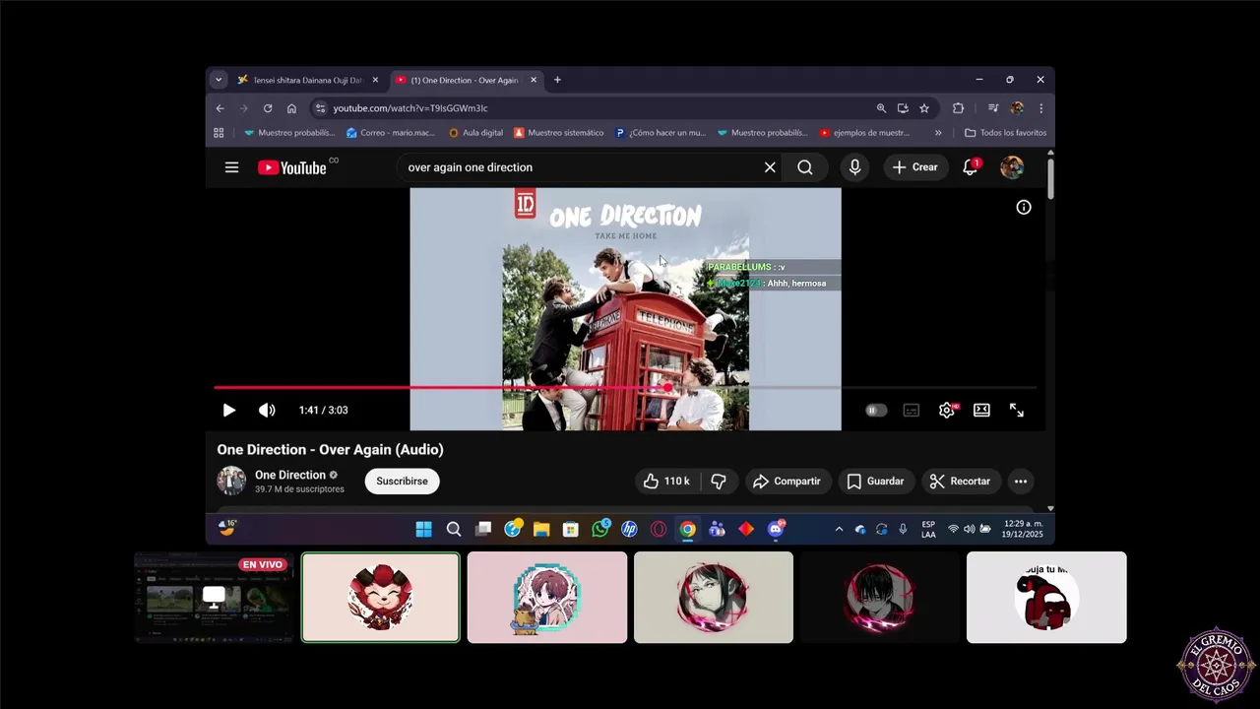Viewport: 1260px width, 709px height.
Task: Open the Extensions puzzle icon
Action: [x=958, y=108]
